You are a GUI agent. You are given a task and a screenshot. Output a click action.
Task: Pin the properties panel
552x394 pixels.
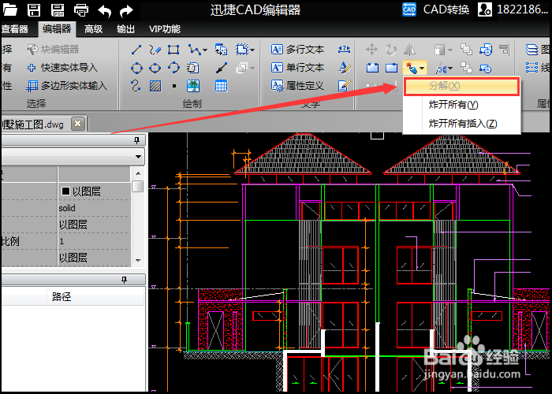click(136, 141)
